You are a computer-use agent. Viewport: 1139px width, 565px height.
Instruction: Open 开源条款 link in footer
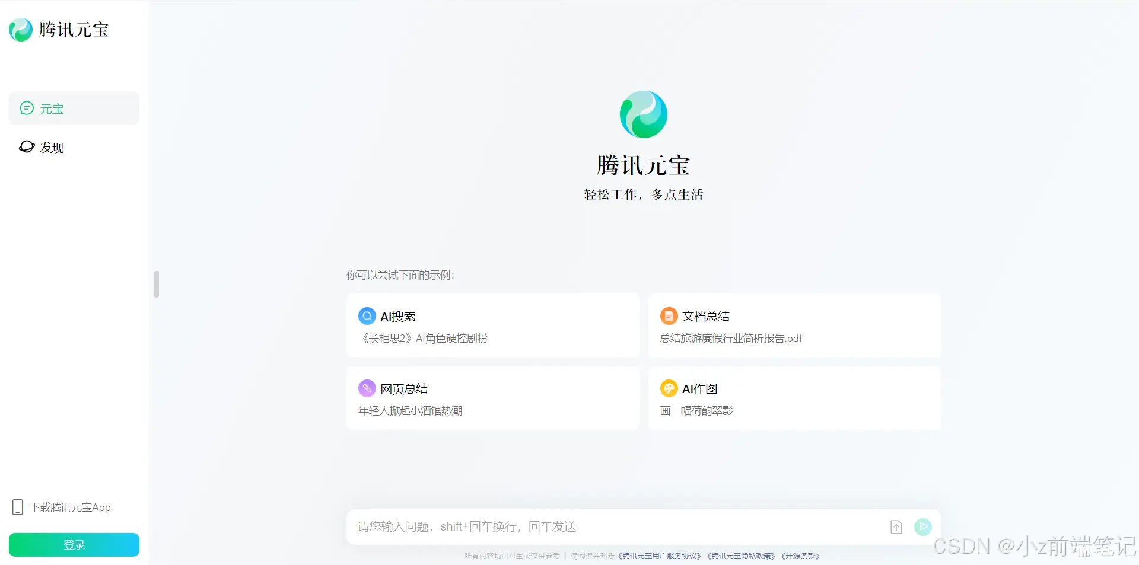(801, 556)
